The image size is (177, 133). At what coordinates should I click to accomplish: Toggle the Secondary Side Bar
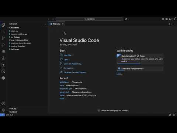(x=174, y=19)
